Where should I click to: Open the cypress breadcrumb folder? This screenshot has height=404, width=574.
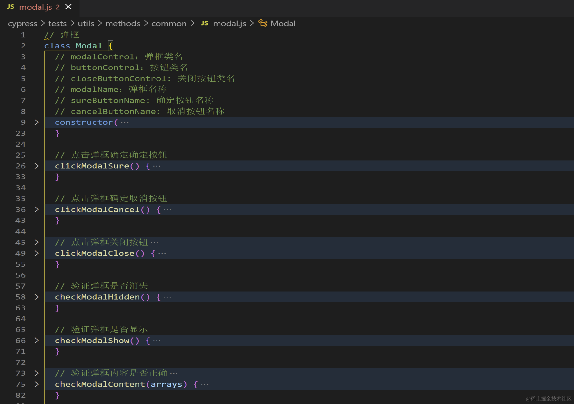coord(22,23)
